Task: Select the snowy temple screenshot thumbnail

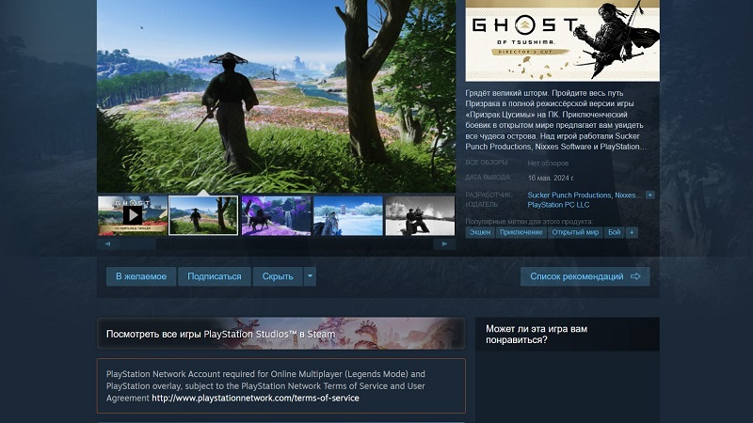Action: tap(348, 216)
